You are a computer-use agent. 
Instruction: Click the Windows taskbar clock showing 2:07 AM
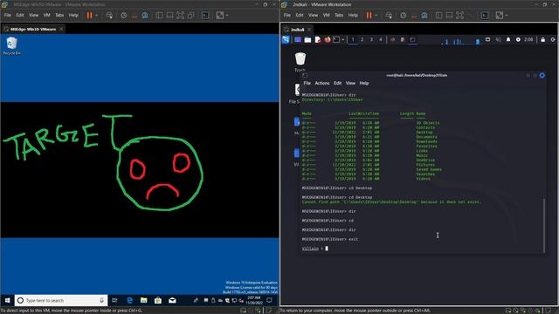click(x=254, y=300)
